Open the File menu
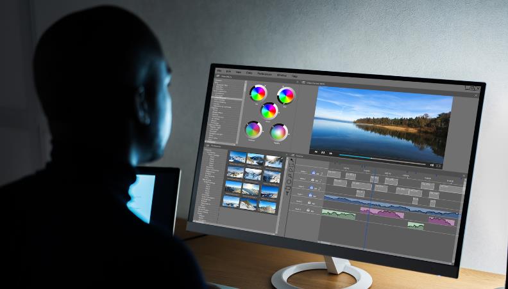 coord(219,71)
